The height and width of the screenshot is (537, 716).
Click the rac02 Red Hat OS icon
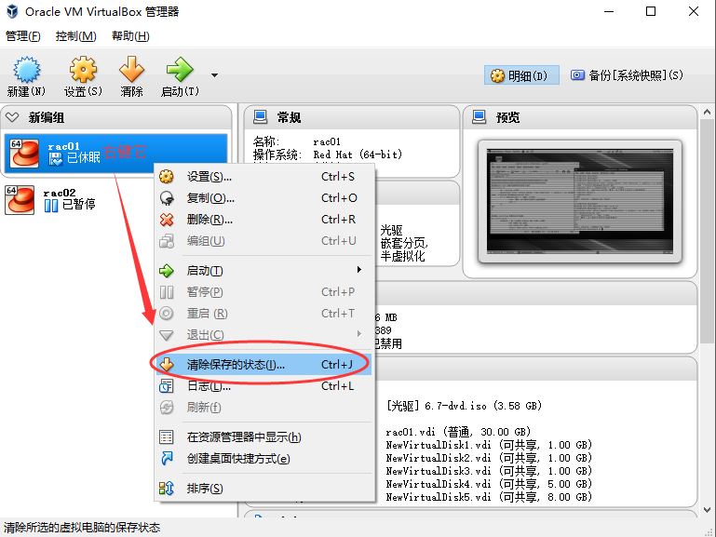[20, 199]
